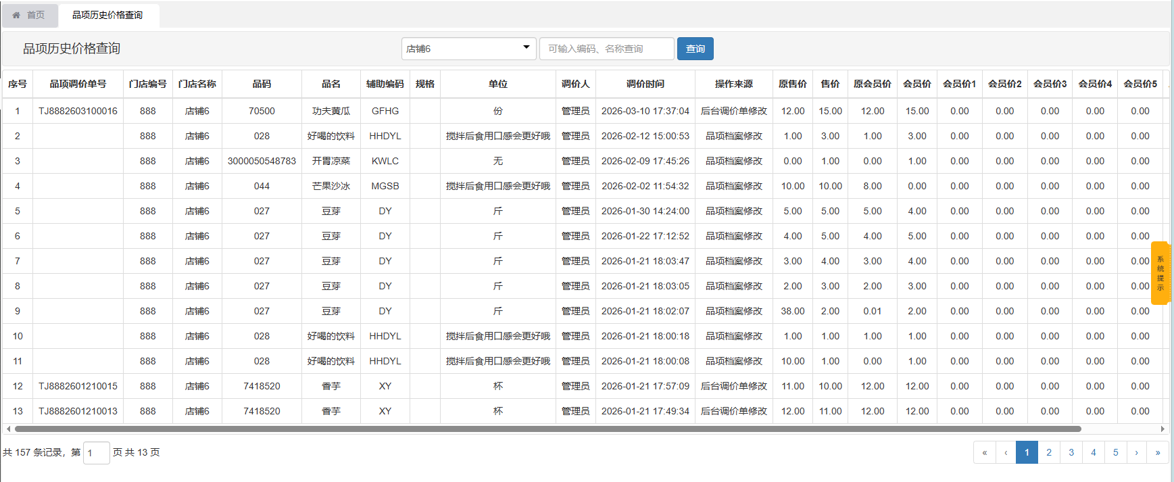Click the scrollbar left arrow
The image size is (1174, 482).
pos(8,429)
